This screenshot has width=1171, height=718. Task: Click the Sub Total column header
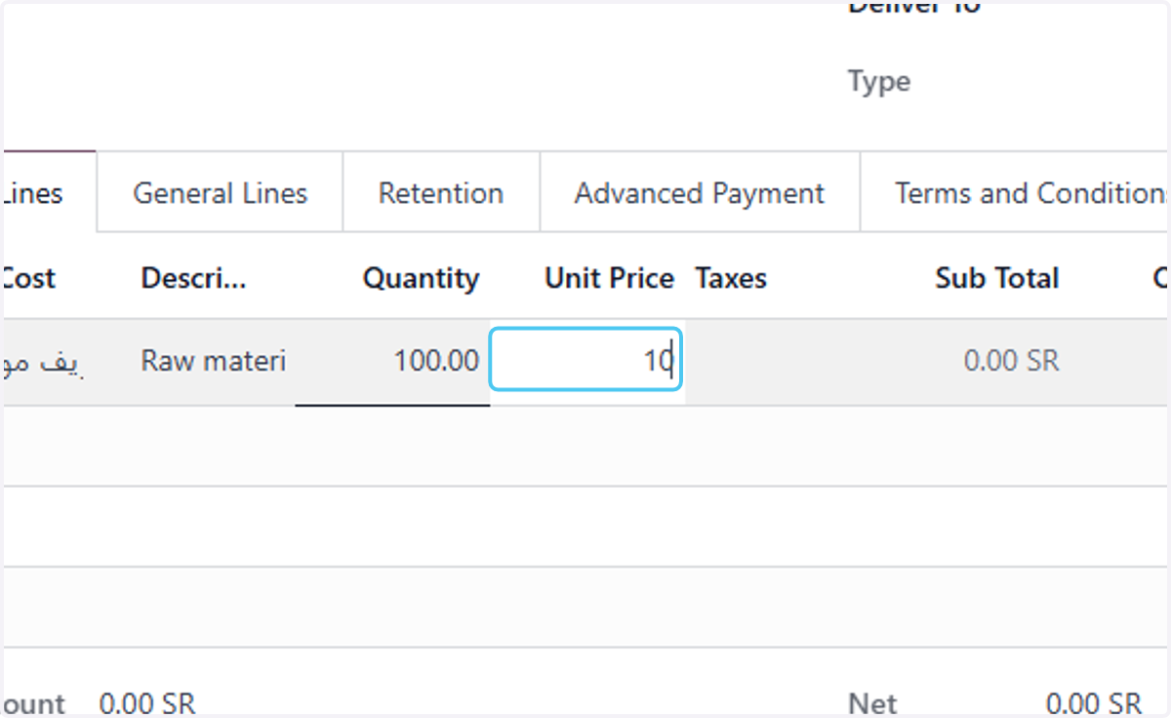tap(997, 278)
